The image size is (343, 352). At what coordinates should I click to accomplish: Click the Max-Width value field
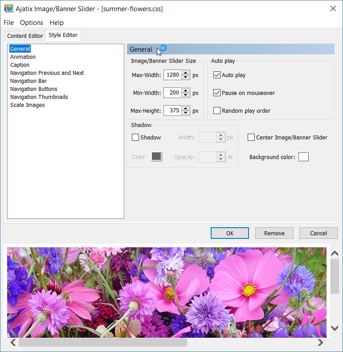coord(172,75)
